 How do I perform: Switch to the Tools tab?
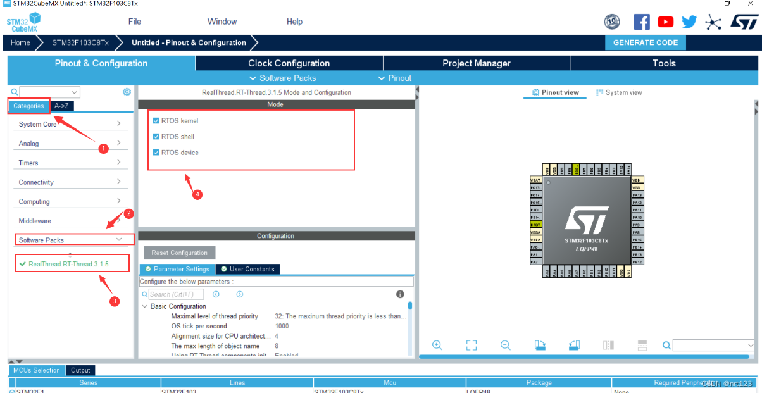664,63
